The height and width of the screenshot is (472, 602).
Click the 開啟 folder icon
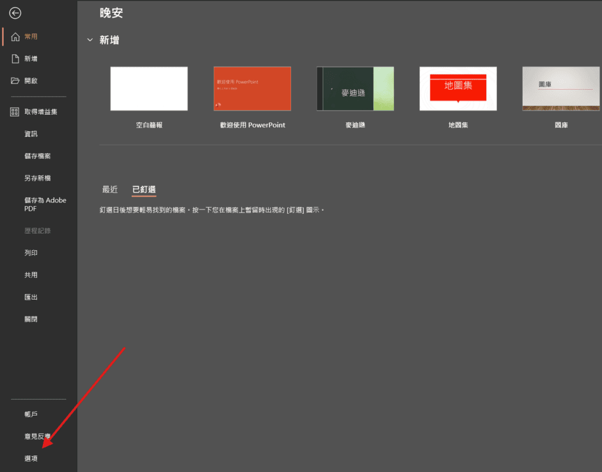[x=15, y=81]
